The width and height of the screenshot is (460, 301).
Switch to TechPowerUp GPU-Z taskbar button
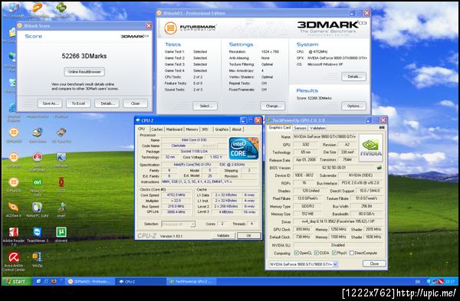(192, 282)
